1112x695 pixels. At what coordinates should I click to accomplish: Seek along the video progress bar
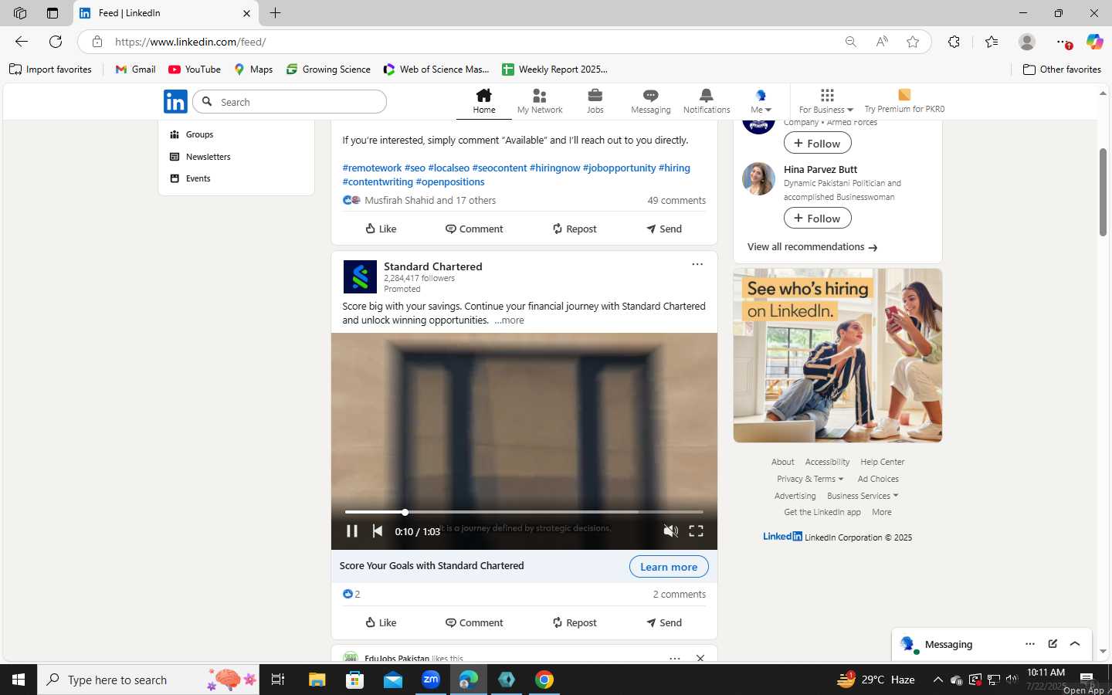click(524, 512)
